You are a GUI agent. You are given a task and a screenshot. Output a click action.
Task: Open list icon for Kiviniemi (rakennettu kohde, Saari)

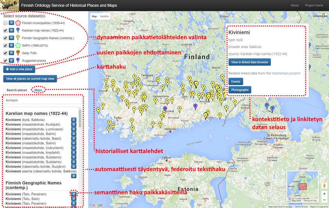pos(74,138)
